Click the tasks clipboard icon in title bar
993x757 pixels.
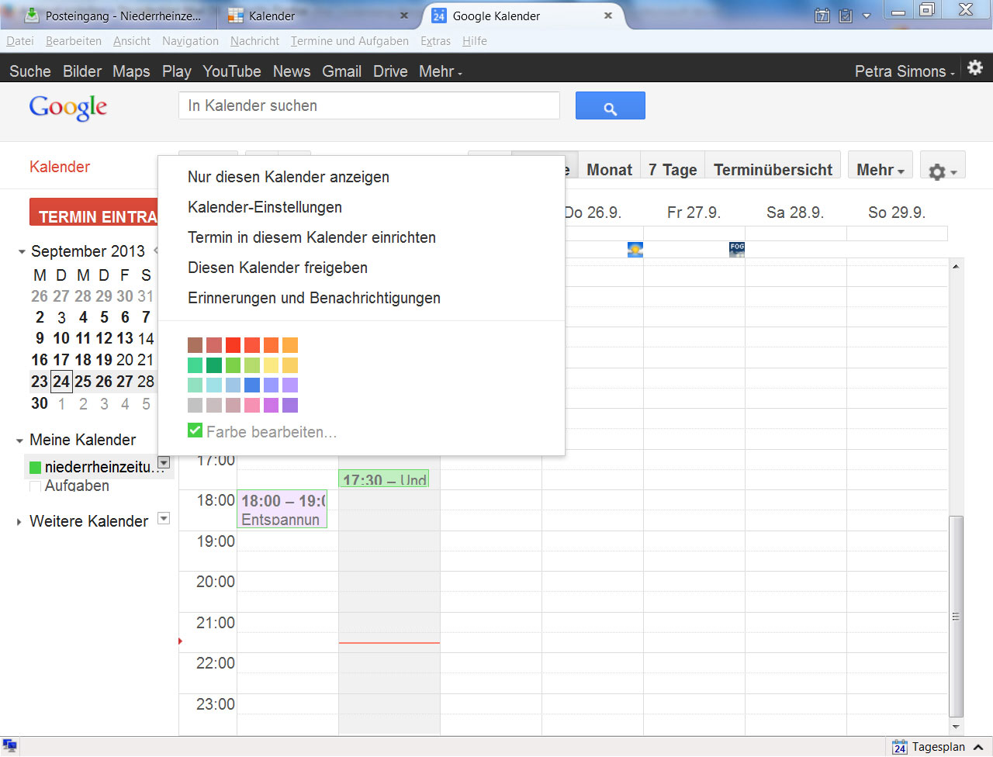pyautogui.click(x=846, y=16)
